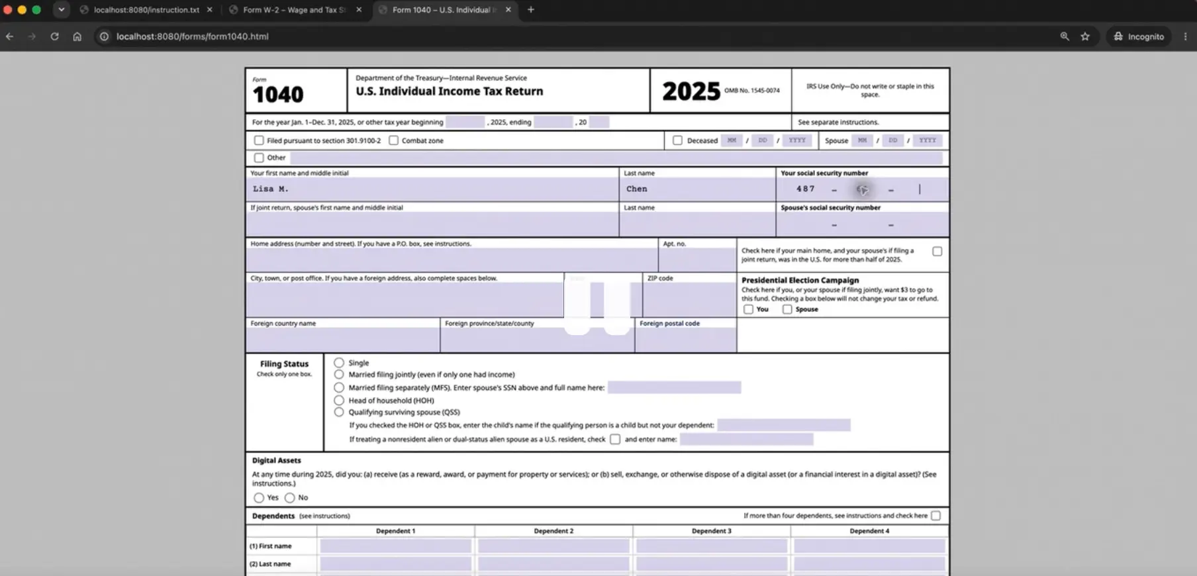Click the Spouse deceased YYYY field
The image size is (1197, 576).
[x=928, y=140]
